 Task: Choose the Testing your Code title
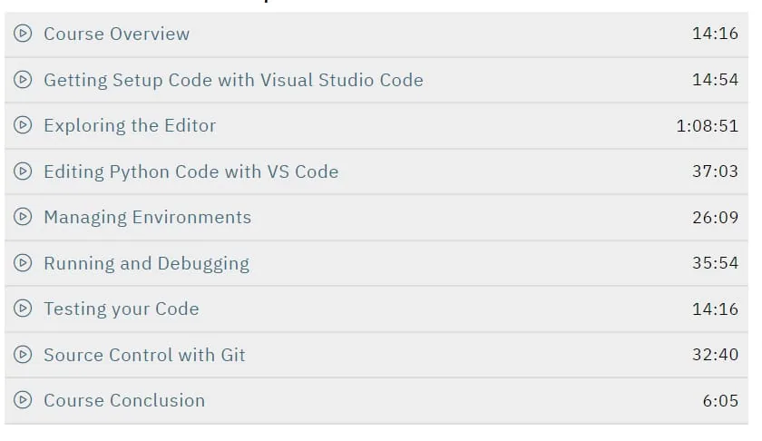coord(122,309)
